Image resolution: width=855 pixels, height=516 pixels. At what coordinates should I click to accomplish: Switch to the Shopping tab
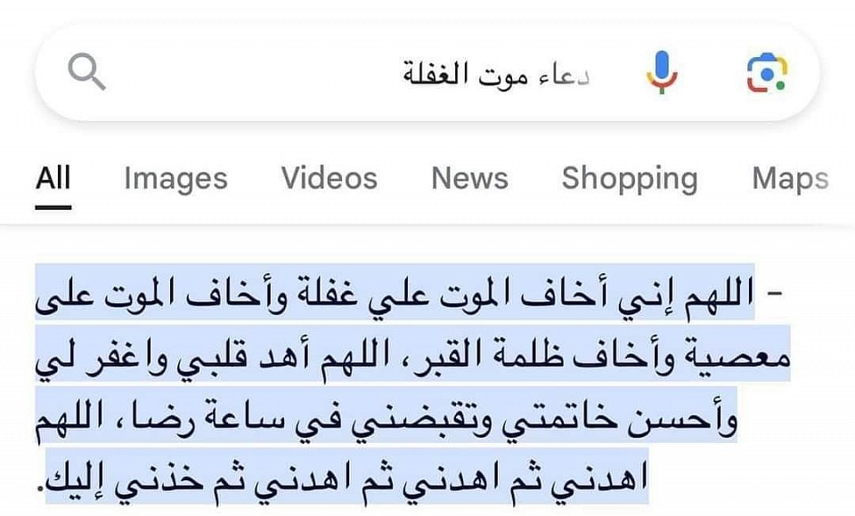629,178
